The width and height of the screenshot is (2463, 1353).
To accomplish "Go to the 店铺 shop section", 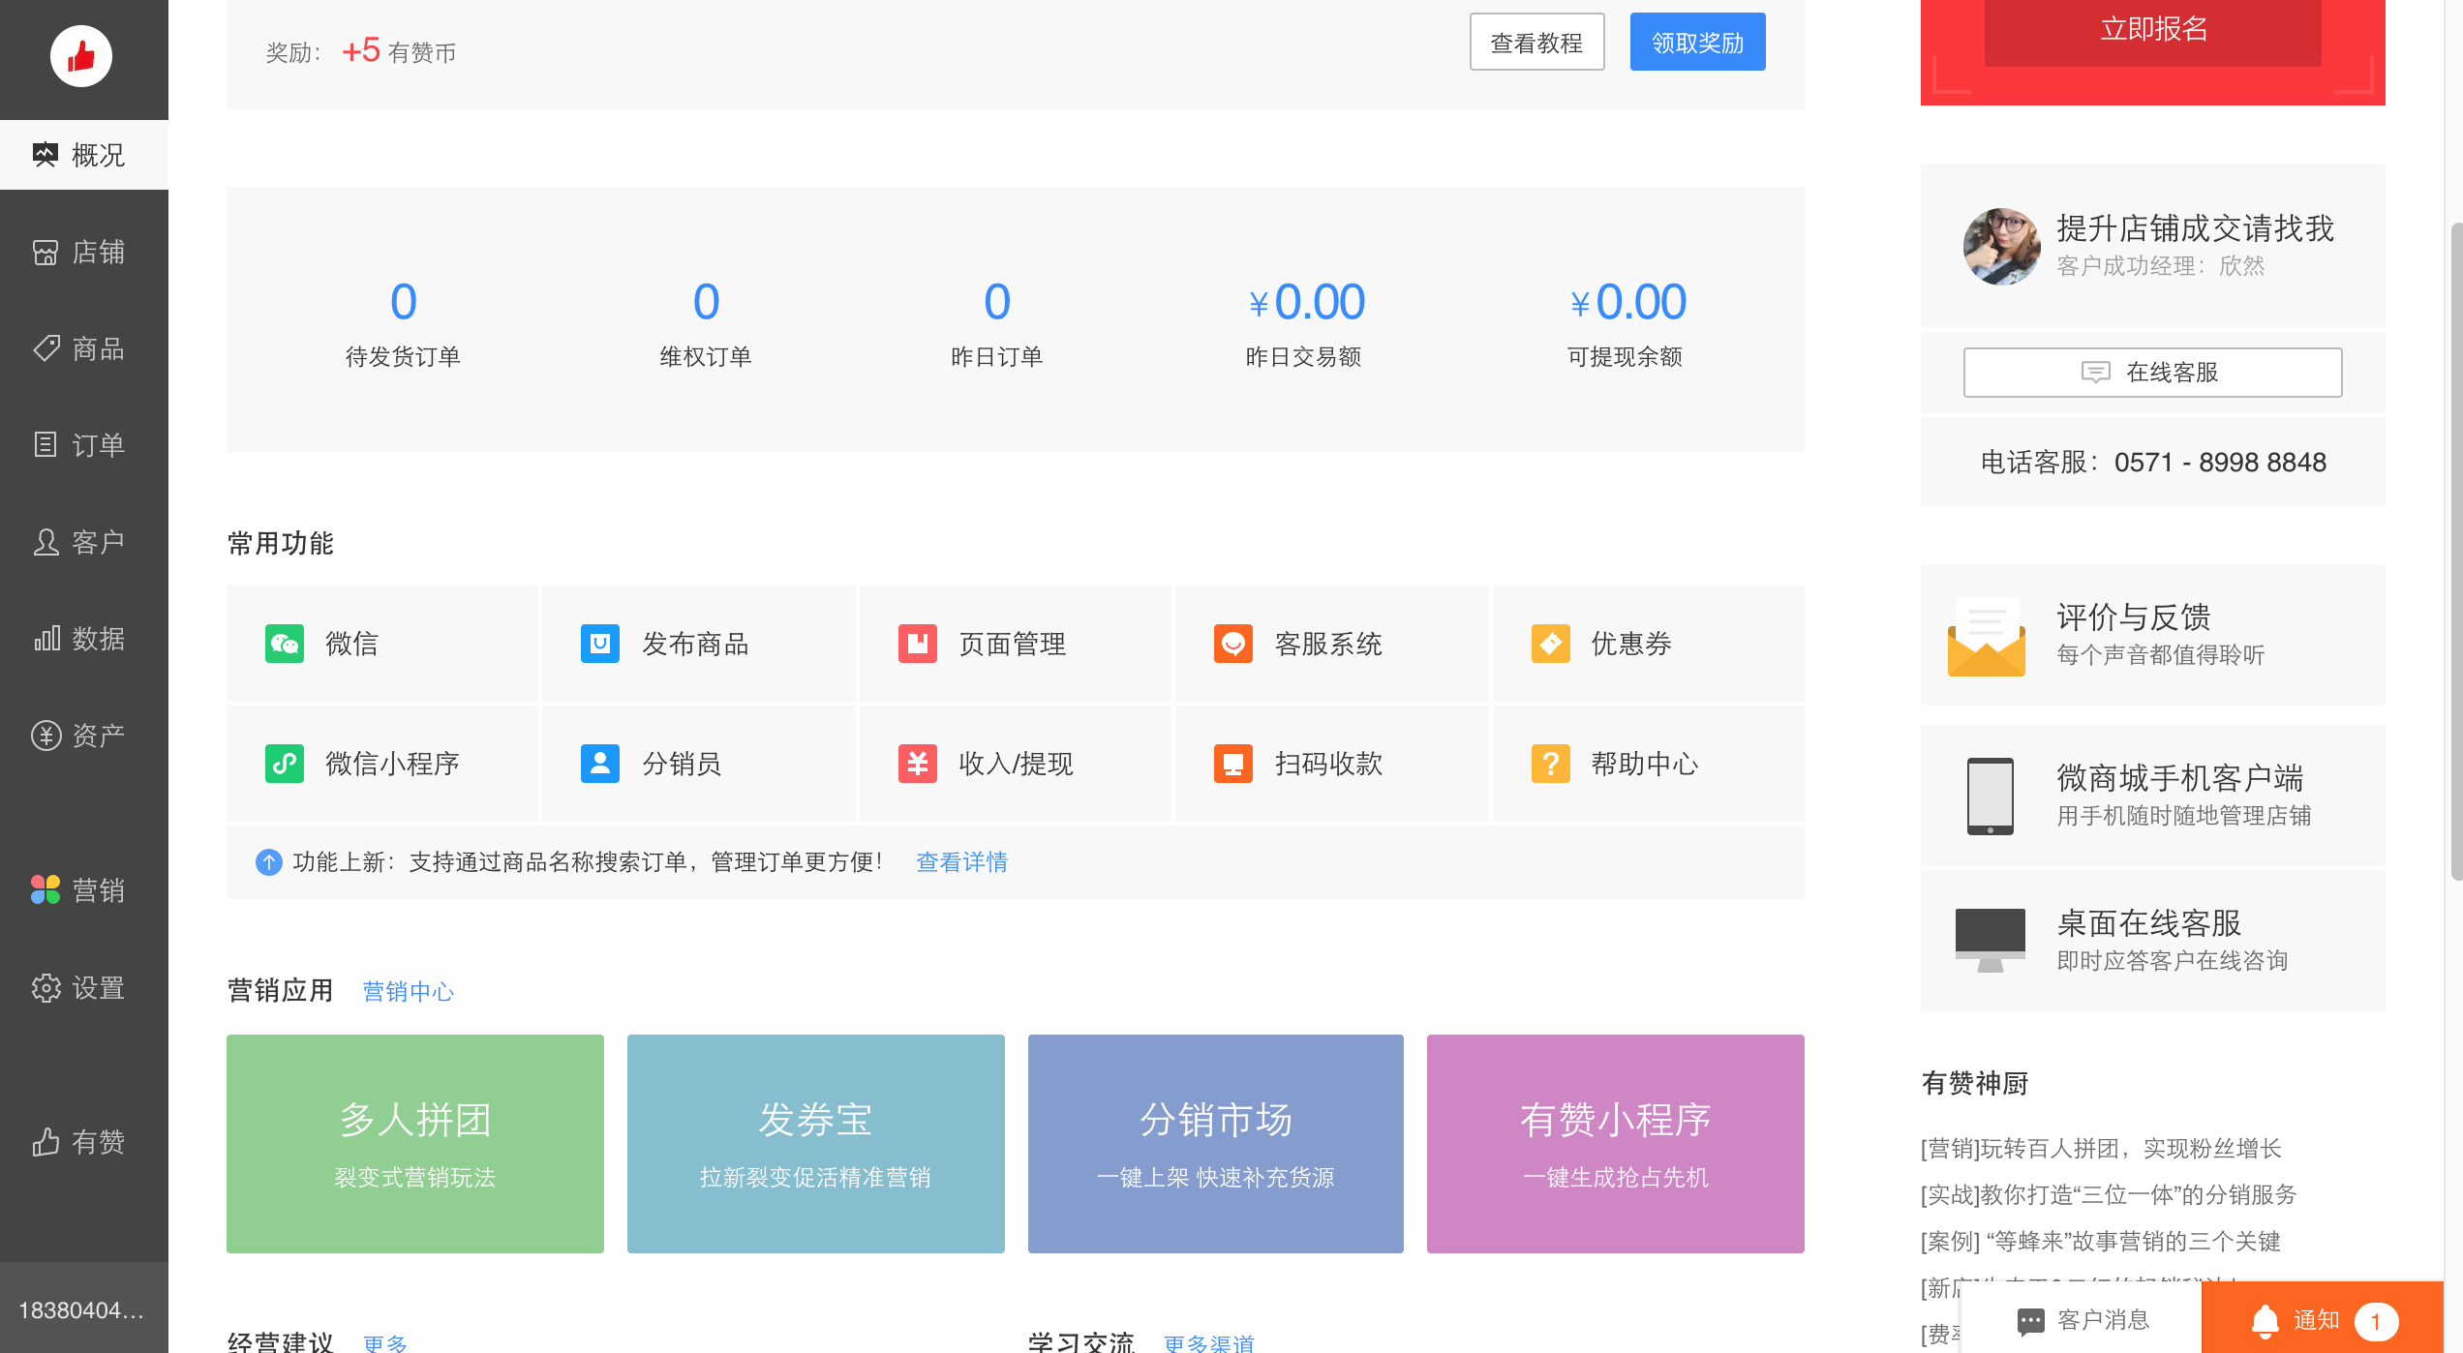I will pyautogui.click(x=83, y=252).
